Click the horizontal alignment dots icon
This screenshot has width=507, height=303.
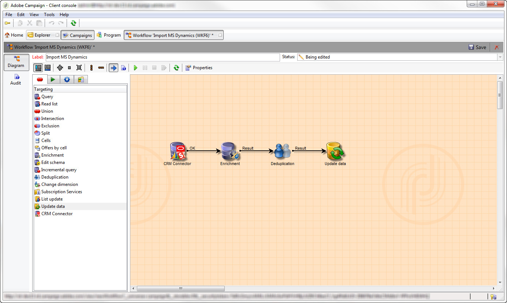[101, 68]
